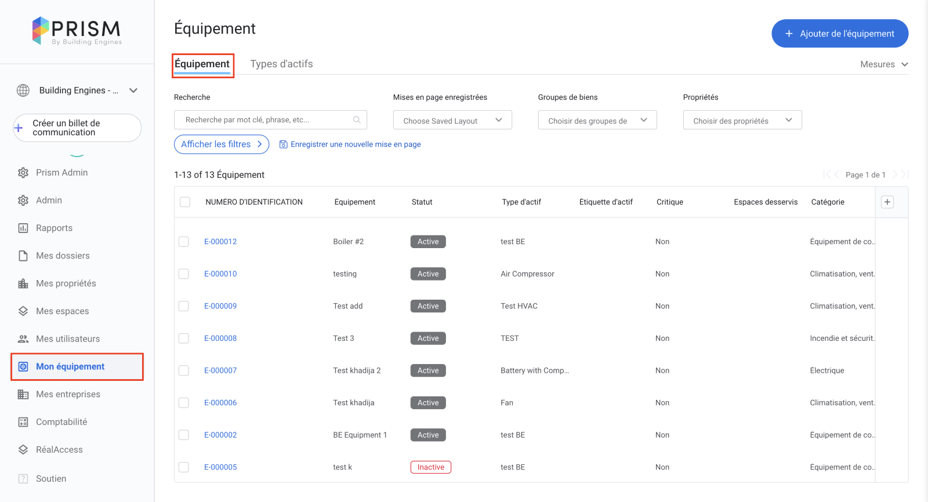Click the Mes espaces layers icon
928x502 pixels.
(23, 311)
